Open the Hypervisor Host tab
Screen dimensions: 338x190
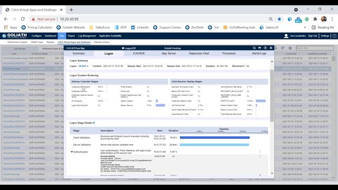point(199,53)
